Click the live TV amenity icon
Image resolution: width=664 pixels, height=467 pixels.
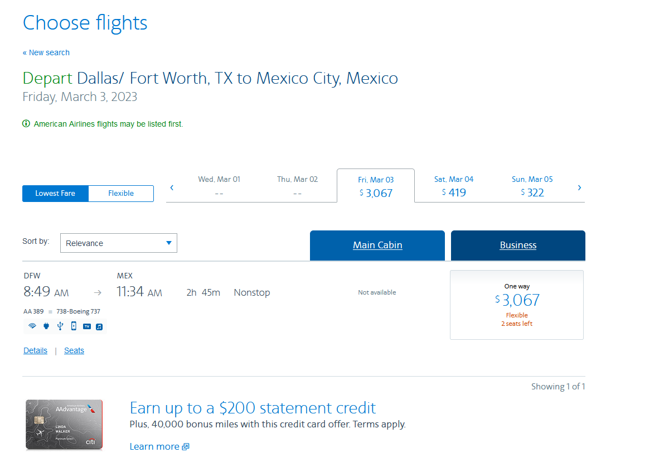click(87, 326)
